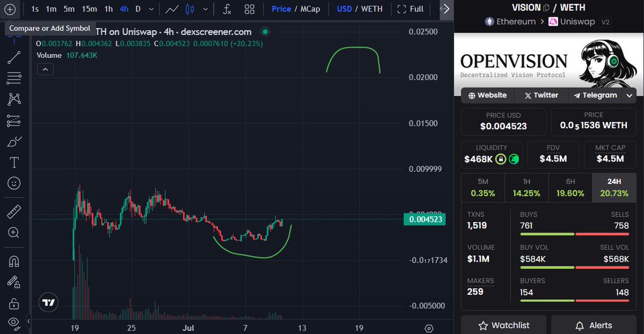Select the 15m timeframe

tap(89, 9)
